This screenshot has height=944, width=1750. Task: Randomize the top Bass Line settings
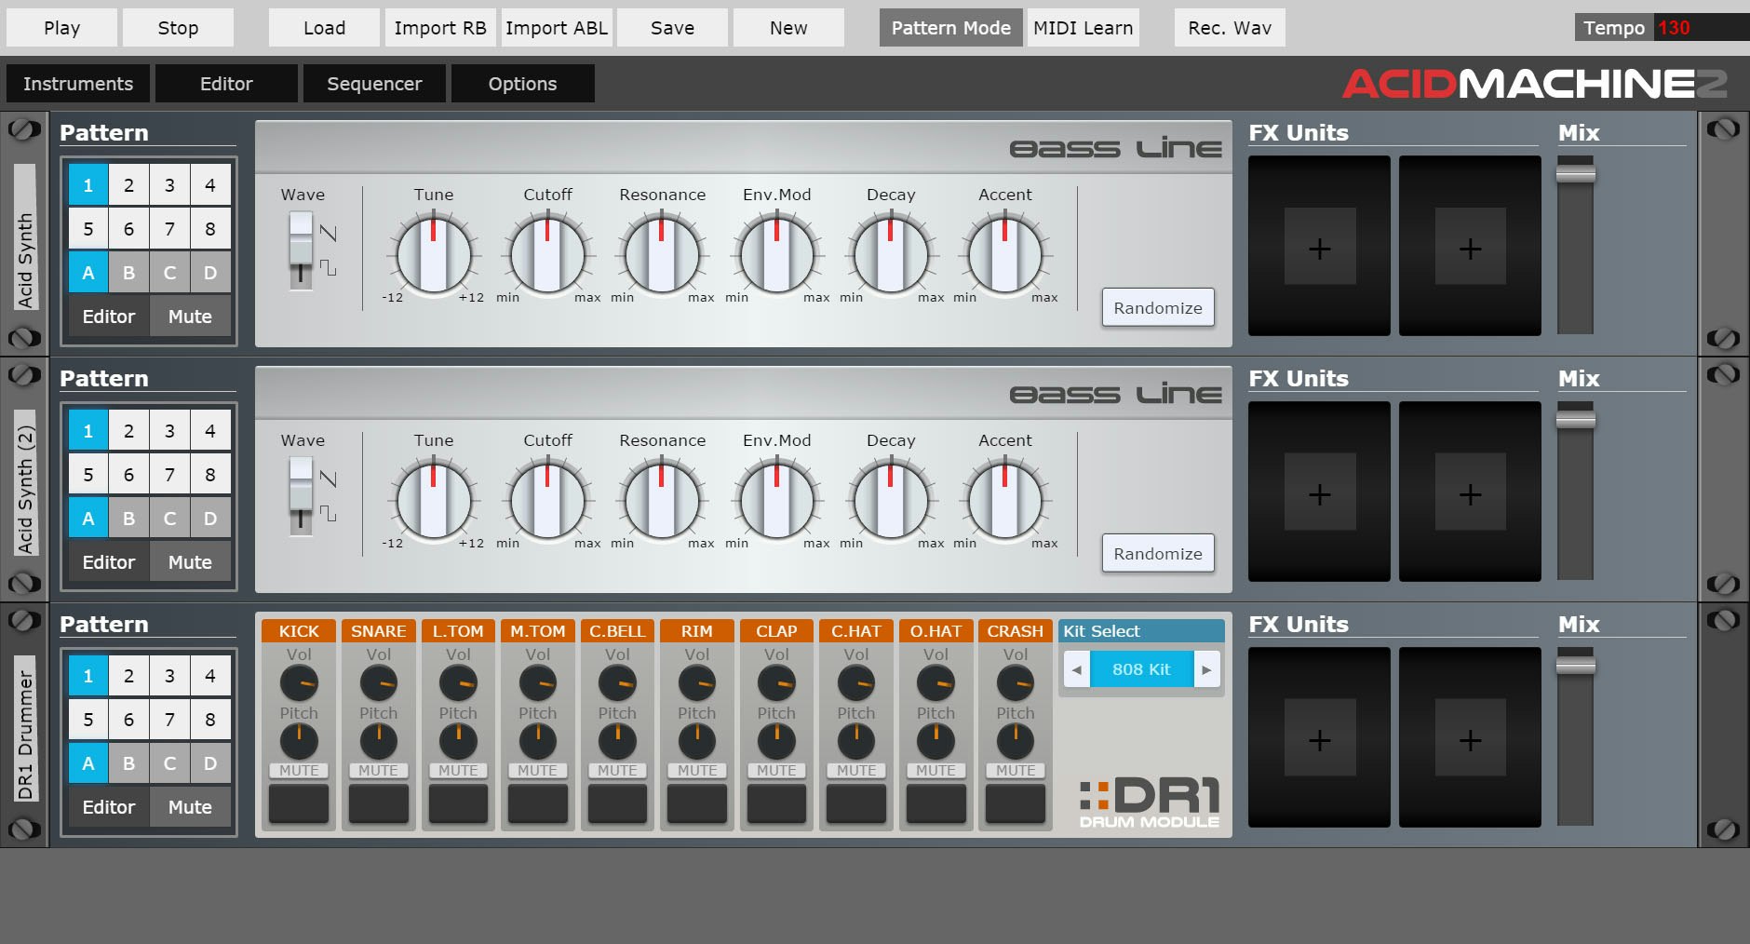(x=1157, y=307)
